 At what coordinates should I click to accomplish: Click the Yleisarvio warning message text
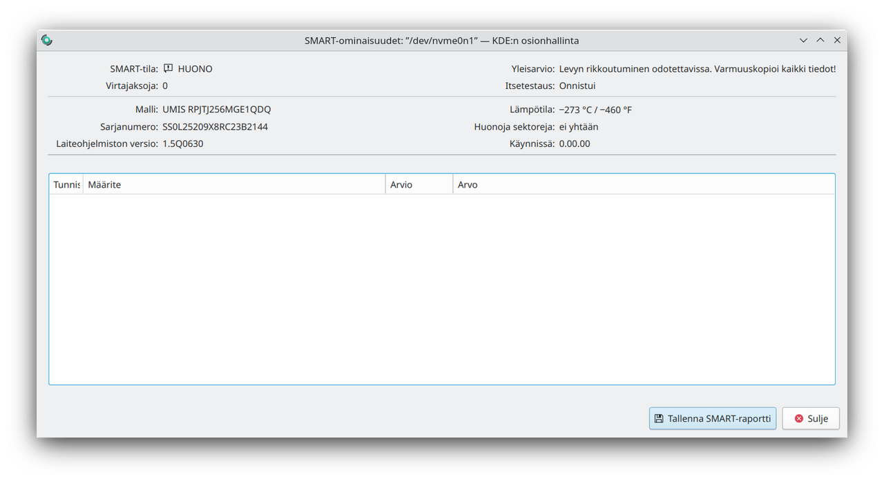pos(698,69)
